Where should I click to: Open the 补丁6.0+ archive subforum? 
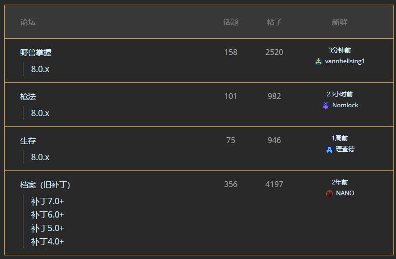point(47,214)
